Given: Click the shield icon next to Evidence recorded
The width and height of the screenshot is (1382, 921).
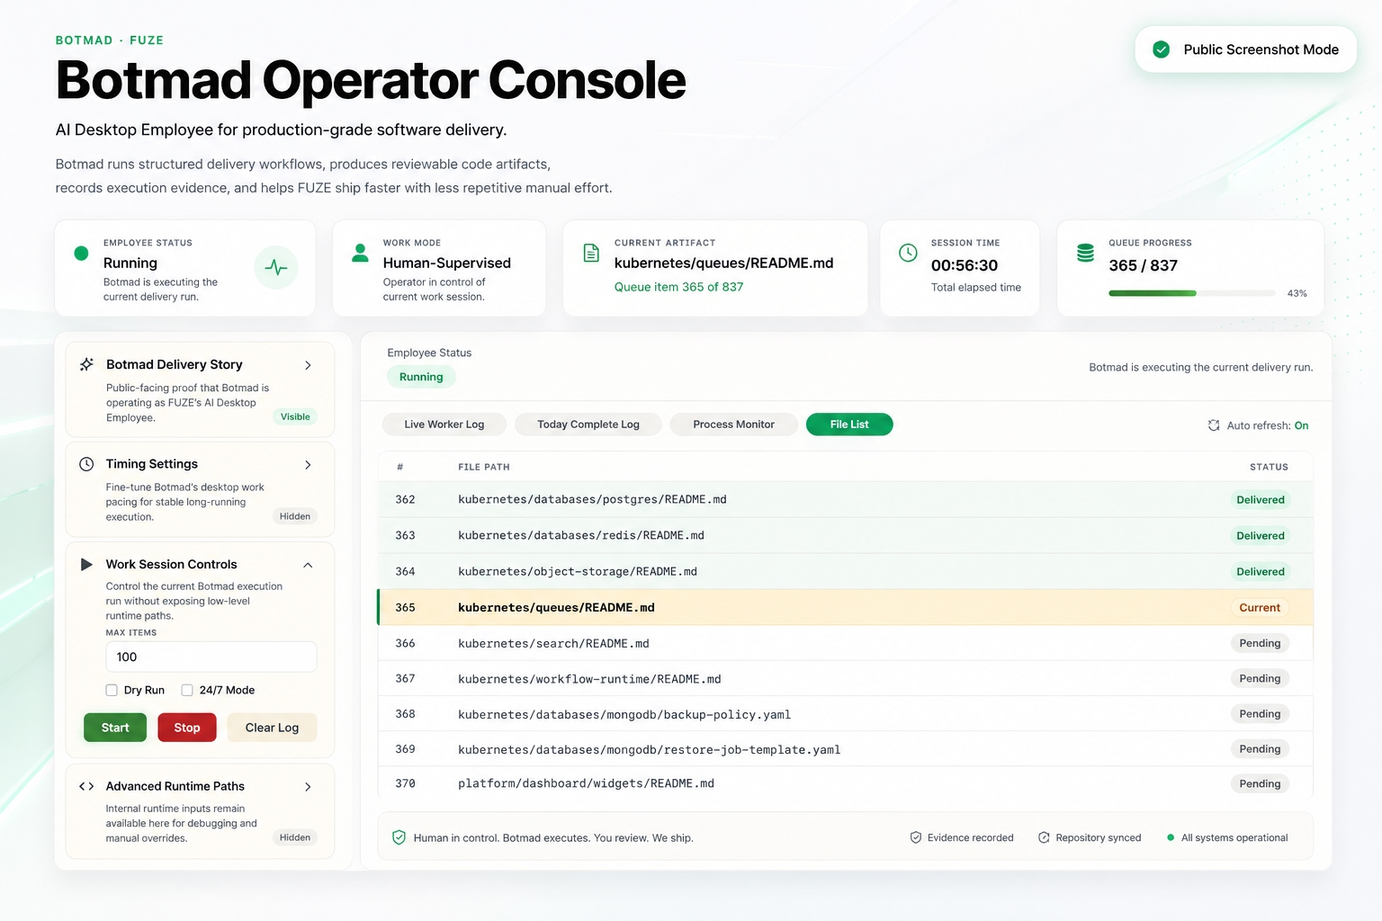Looking at the screenshot, I should [x=916, y=837].
